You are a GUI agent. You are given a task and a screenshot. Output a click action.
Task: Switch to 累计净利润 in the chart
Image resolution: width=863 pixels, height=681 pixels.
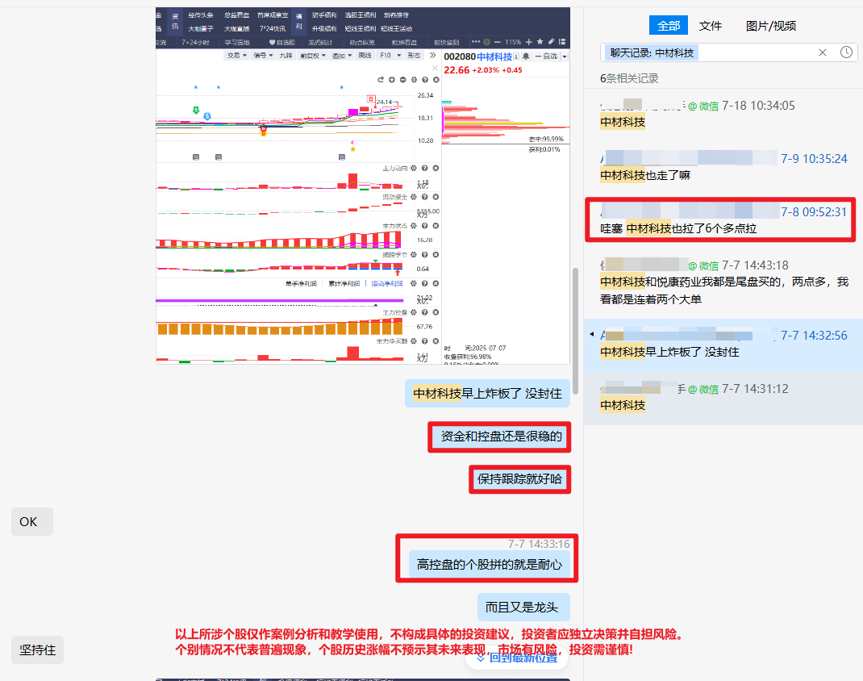(344, 283)
